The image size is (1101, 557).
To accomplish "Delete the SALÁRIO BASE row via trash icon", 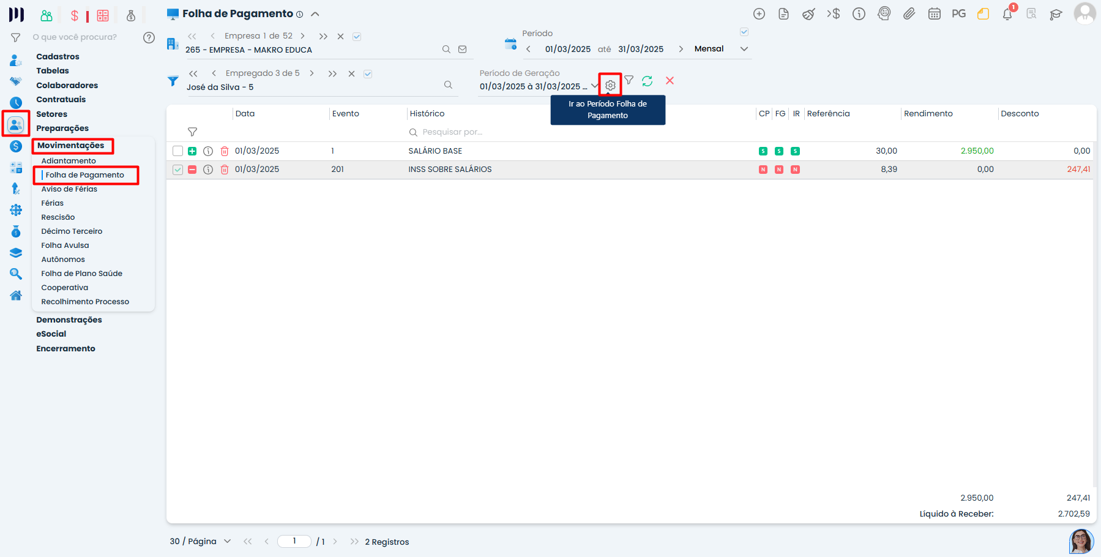I will [225, 151].
